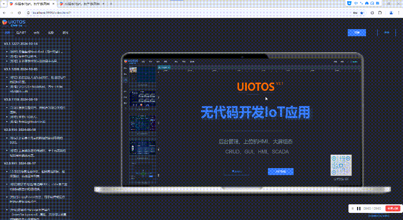
Task: Click the UIOTOS logo in page header
Action: tap(14, 23)
